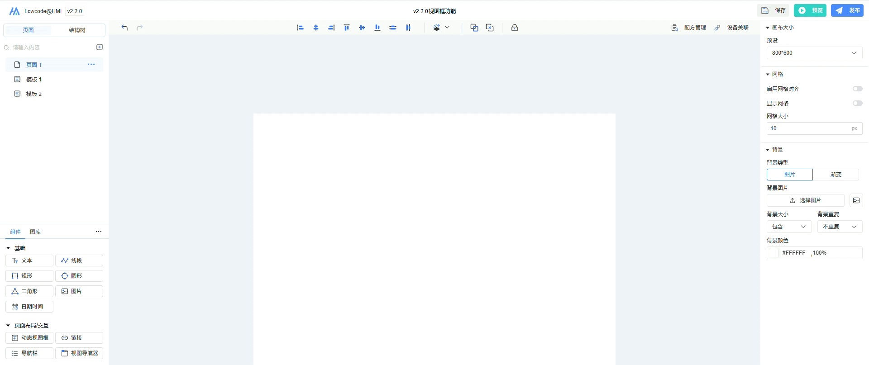The width and height of the screenshot is (869, 365).
Task: Open the 背景大小 包含 dropdown
Action: coord(789,227)
